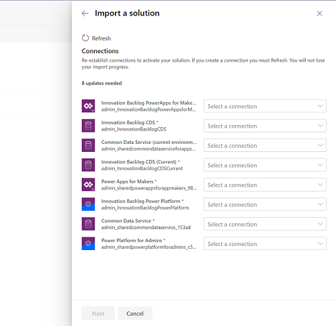Open connection dropdown for Power Apps for Makers

coord(265,185)
